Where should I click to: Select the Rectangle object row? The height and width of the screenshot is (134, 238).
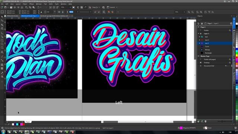[x=215, y=53]
